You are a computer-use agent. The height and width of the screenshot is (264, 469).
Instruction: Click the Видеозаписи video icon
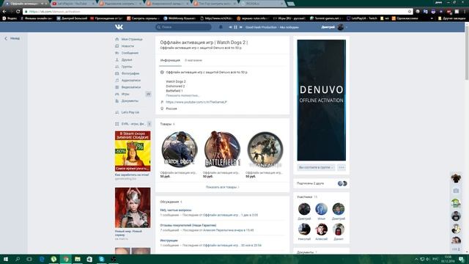tap(117, 87)
